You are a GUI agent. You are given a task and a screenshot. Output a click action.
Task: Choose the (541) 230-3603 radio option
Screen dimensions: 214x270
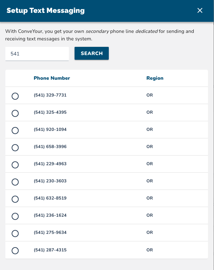15,182
